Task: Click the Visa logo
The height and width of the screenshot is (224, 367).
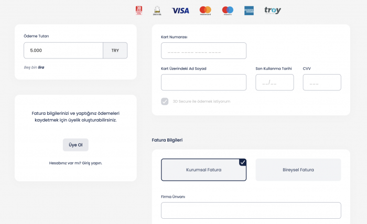Action: 180,10
